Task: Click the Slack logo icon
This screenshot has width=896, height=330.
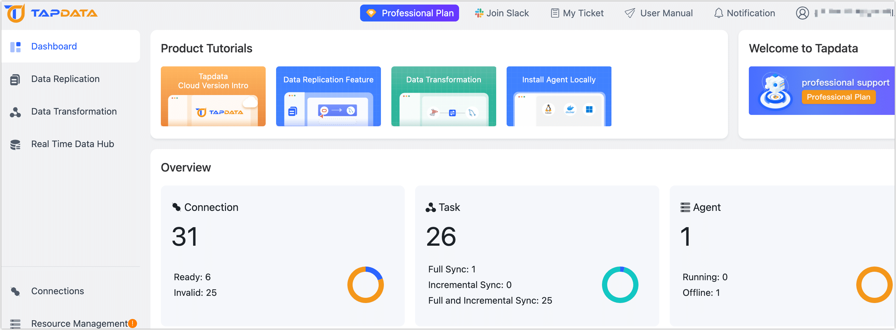Action: (479, 13)
